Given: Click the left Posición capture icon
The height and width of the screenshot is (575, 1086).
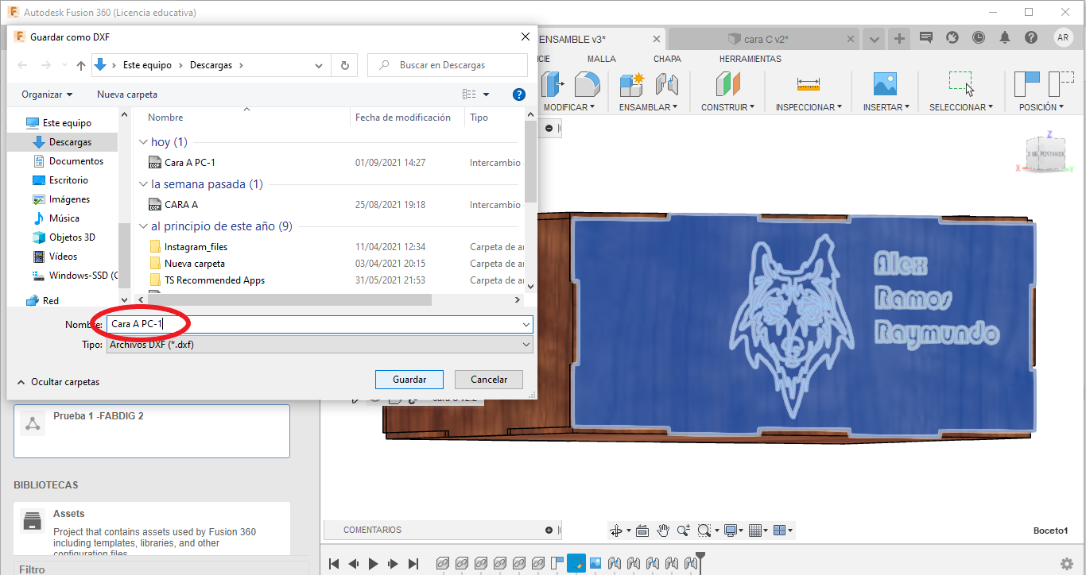Looking at the screenshot, I should (1027, 84).
